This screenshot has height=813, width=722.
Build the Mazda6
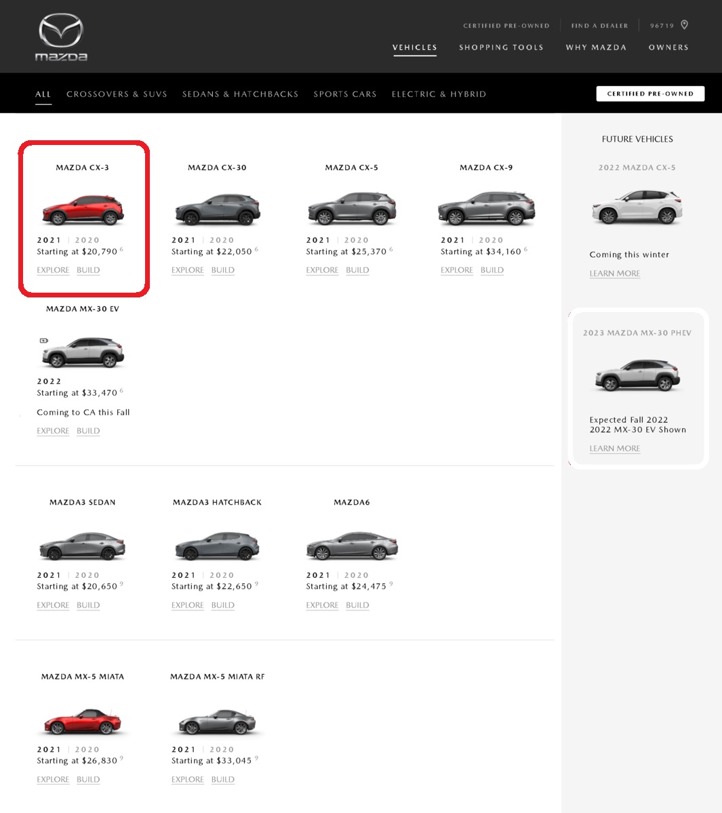(x=357, y=605)
